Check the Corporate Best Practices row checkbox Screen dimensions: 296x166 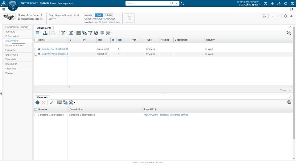point(36,115)
